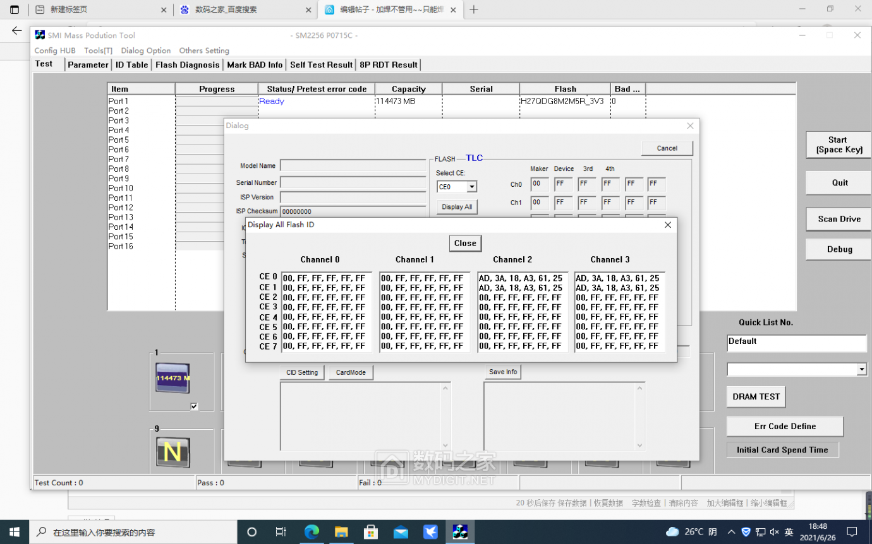Screen dimensions: 872x544
Task: Click the Cortana circle icon on taskbar
Action: 251,532
